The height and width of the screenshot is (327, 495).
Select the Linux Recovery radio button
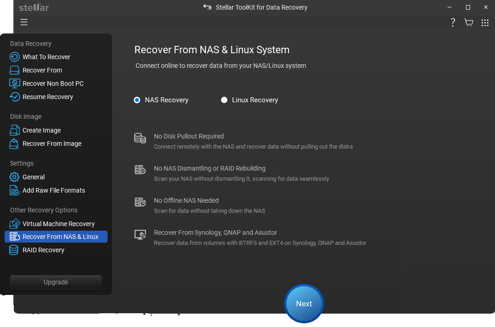pos(224,100)
